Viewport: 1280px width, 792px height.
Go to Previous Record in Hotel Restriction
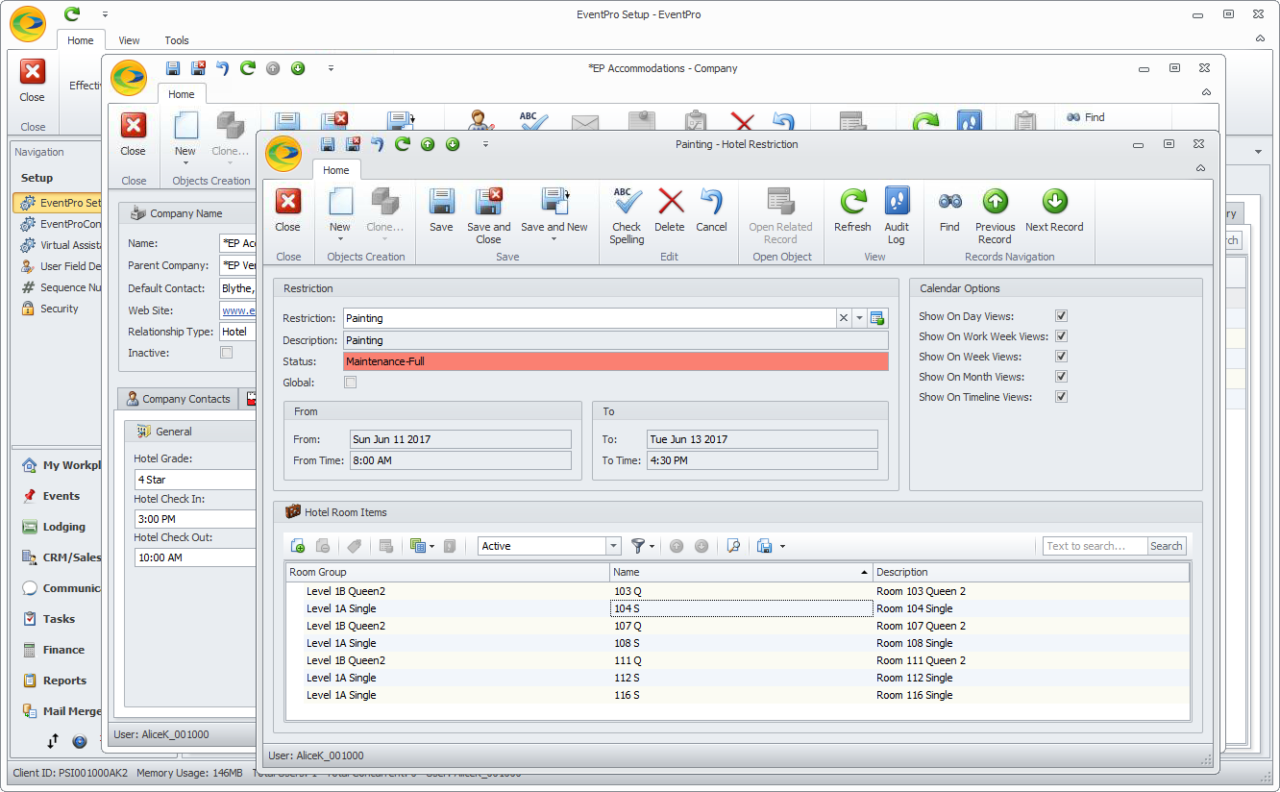995,215
